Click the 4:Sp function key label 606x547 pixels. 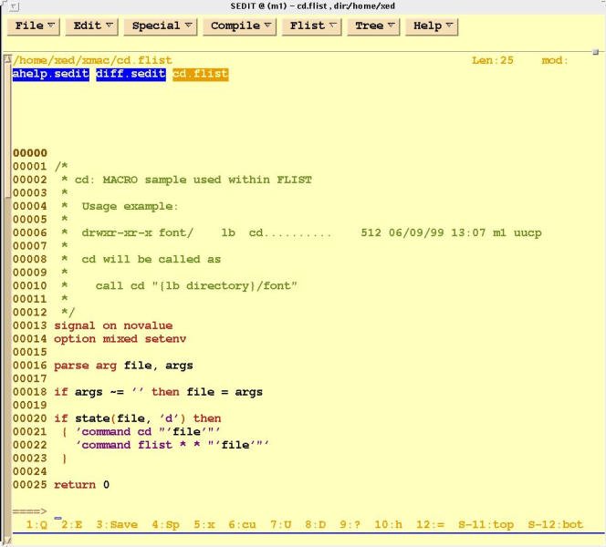165,524
